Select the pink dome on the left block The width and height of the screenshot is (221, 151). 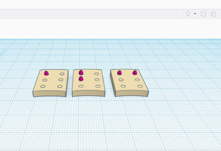tap(46, 73)
